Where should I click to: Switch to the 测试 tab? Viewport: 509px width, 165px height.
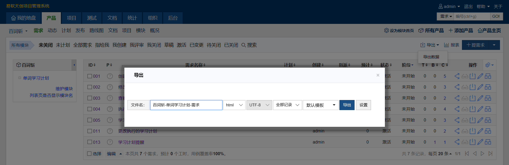click(92, 18)
